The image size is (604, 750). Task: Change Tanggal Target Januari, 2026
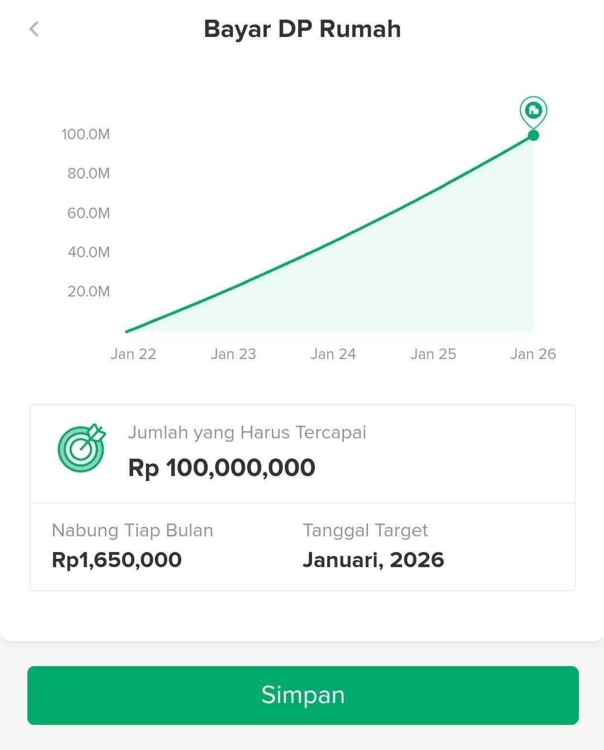point(373,560)
